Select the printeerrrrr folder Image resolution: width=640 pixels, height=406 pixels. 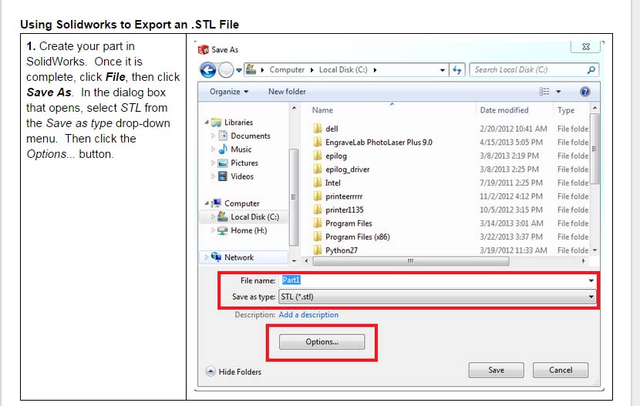coord(344,196)
